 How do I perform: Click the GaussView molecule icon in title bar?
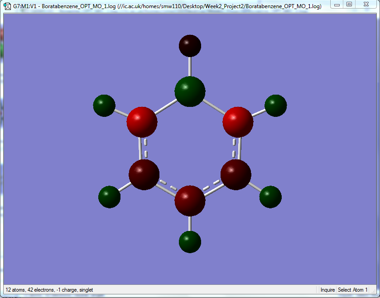click(7, 6)
